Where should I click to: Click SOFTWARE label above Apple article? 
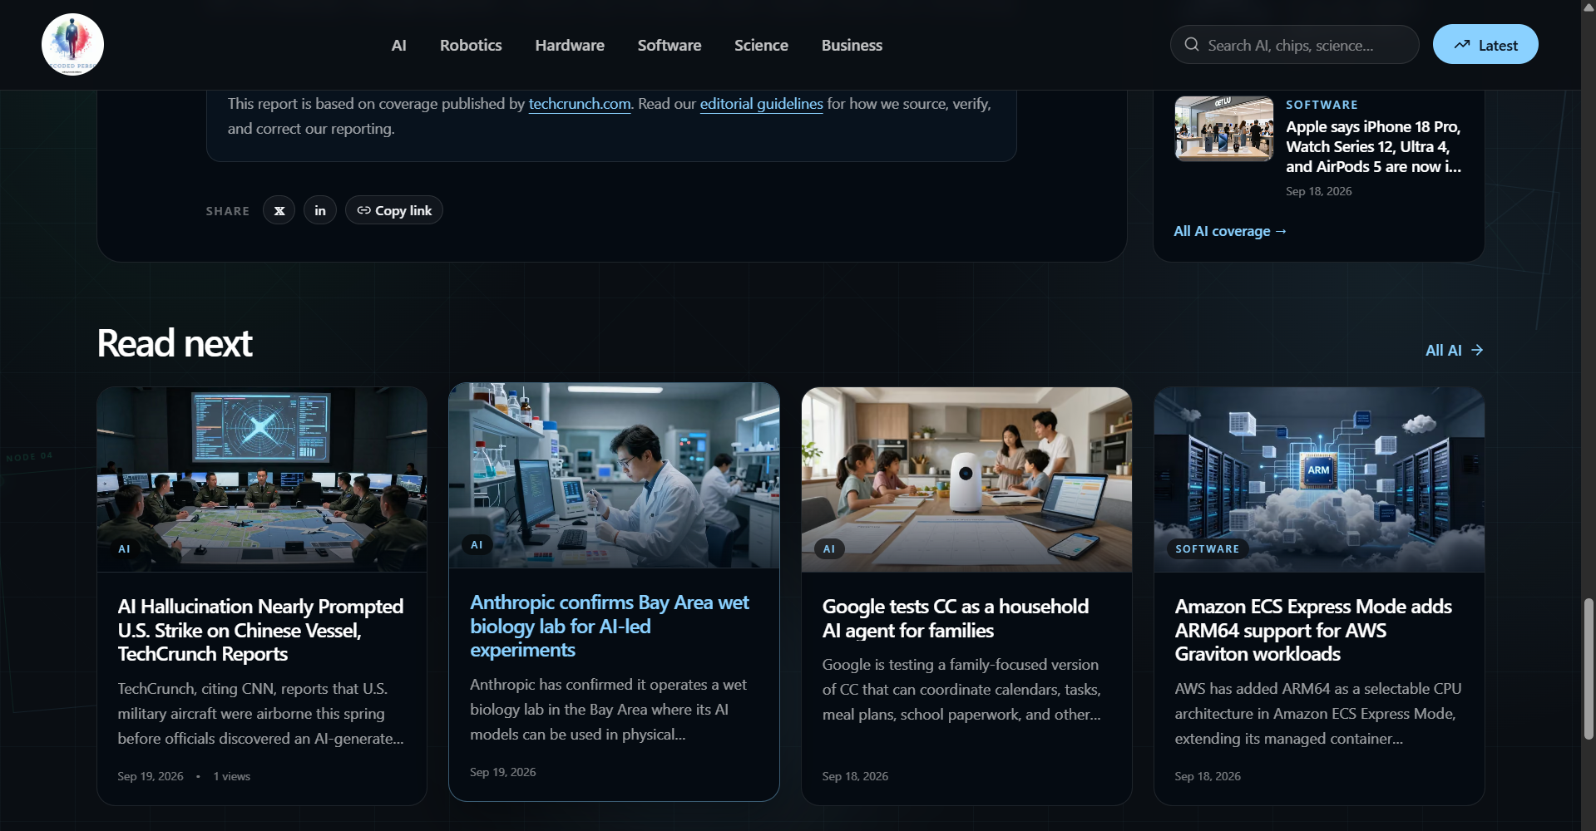pos(1322,105)
